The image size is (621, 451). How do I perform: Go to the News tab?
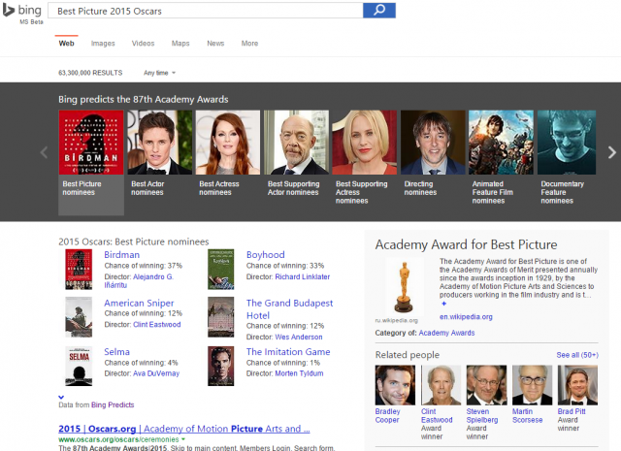point(215,43)
